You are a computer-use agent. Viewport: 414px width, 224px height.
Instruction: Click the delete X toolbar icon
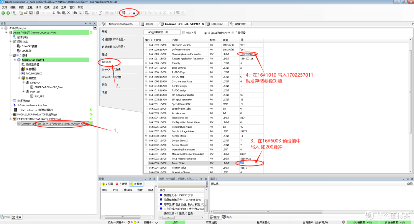pos(69,13)
